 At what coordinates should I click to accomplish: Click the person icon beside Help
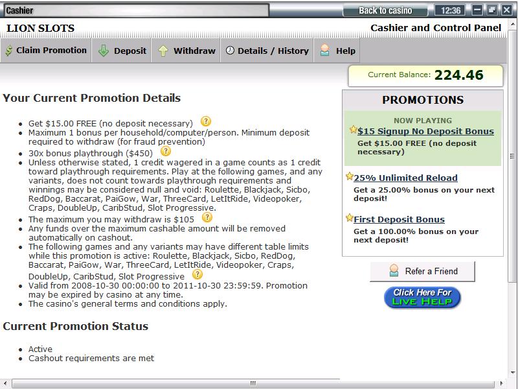325,51
